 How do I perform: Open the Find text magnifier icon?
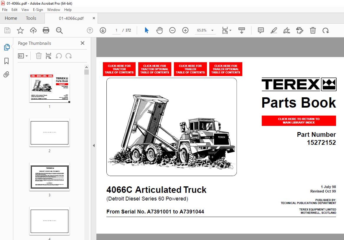(59, 30)
